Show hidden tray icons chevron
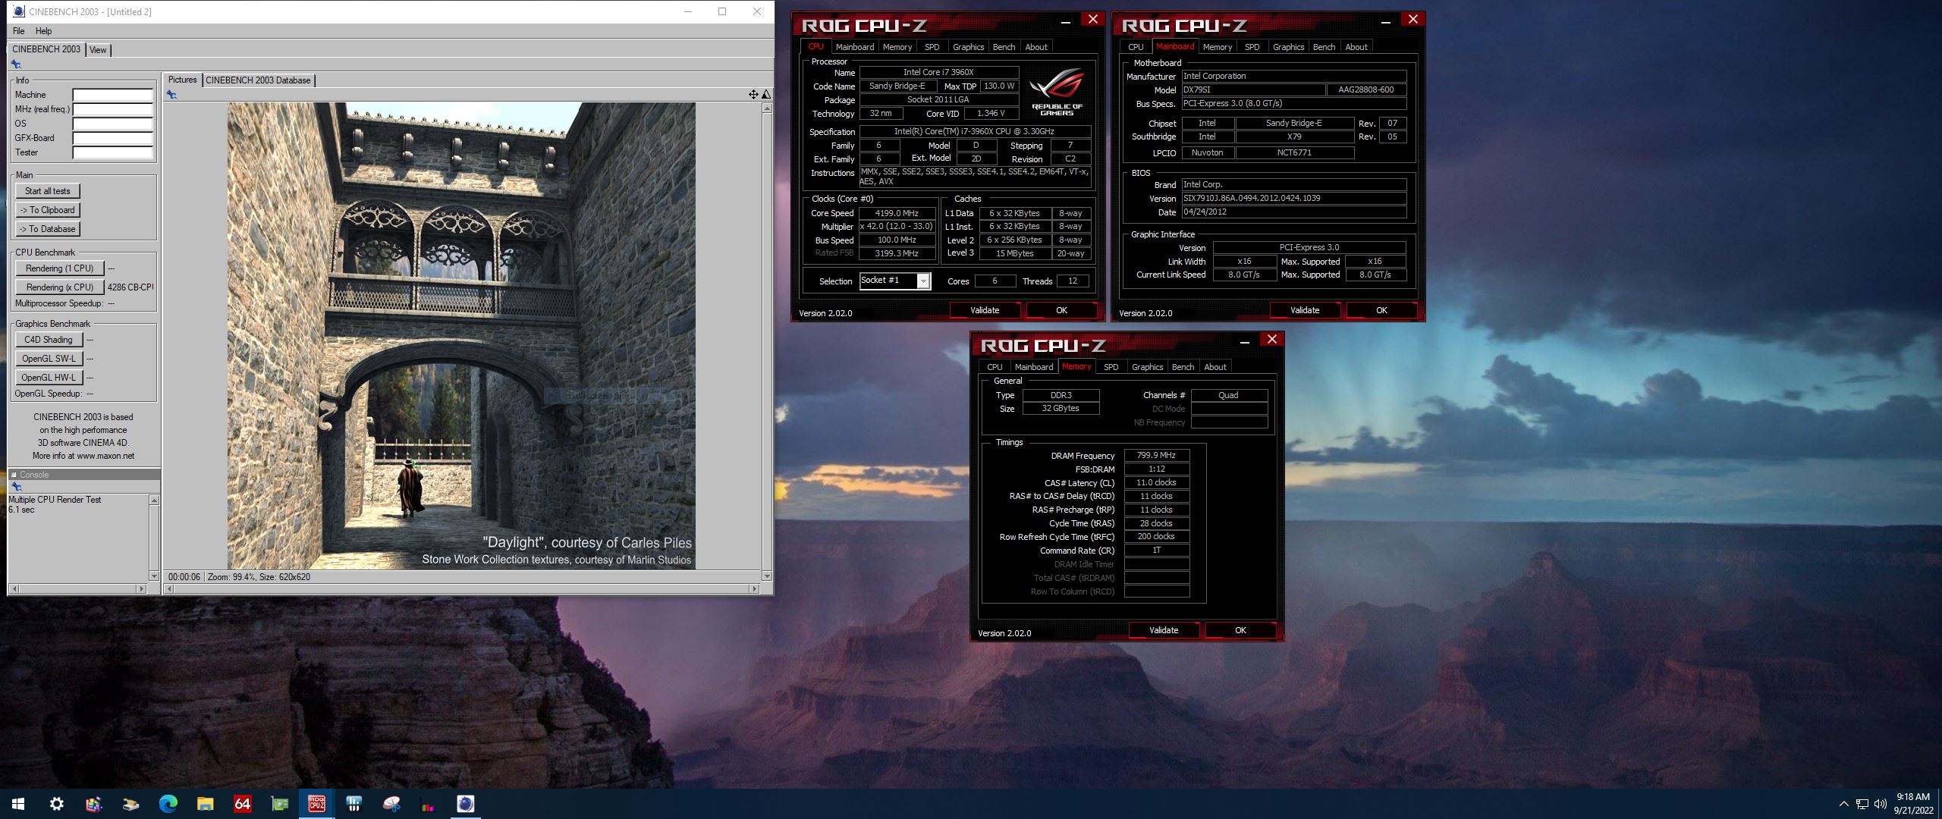Image resolution: width=1942 pixels, height=819 pixels. pos(1843,804)
